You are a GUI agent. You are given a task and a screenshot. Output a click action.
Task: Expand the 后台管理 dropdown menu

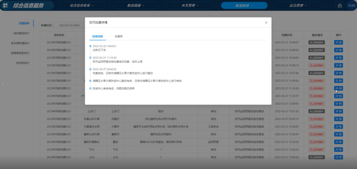(298, 6)
